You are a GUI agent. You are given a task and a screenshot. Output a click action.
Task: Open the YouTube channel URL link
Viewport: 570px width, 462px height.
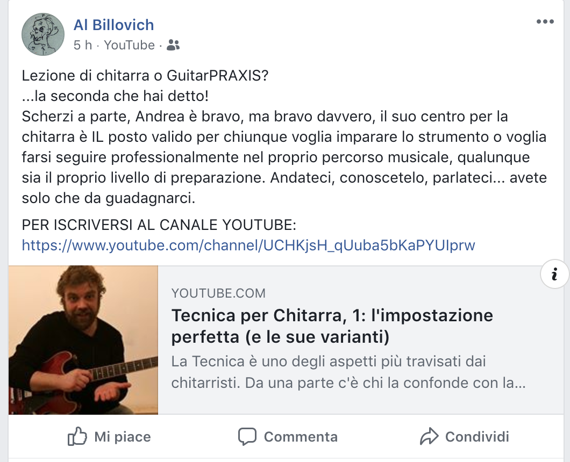pyautogui.click(x=248, y=245)
